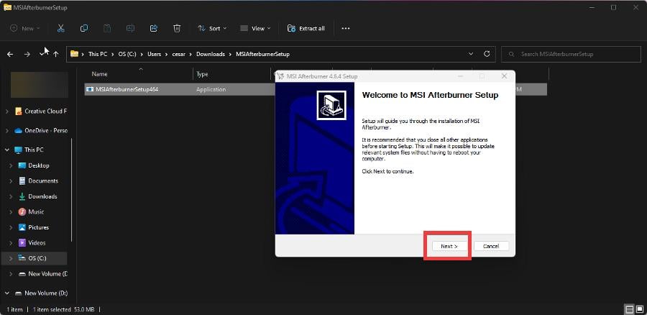The height and width of the screenshot is (315, 647).
Task: Collapse the This PC node
Action: click(6, 150)
